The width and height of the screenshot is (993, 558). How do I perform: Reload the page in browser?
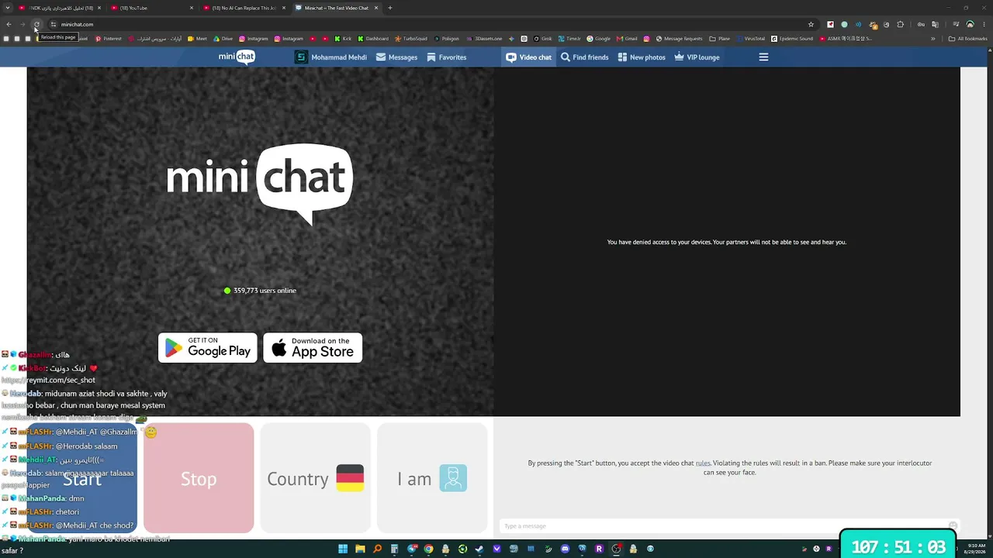point(36,24)
